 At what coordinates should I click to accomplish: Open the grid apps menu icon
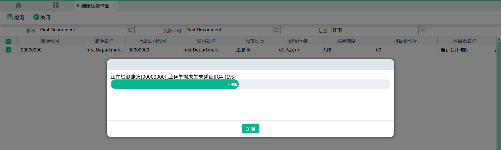pyautogui.click(x=56, y=5)
